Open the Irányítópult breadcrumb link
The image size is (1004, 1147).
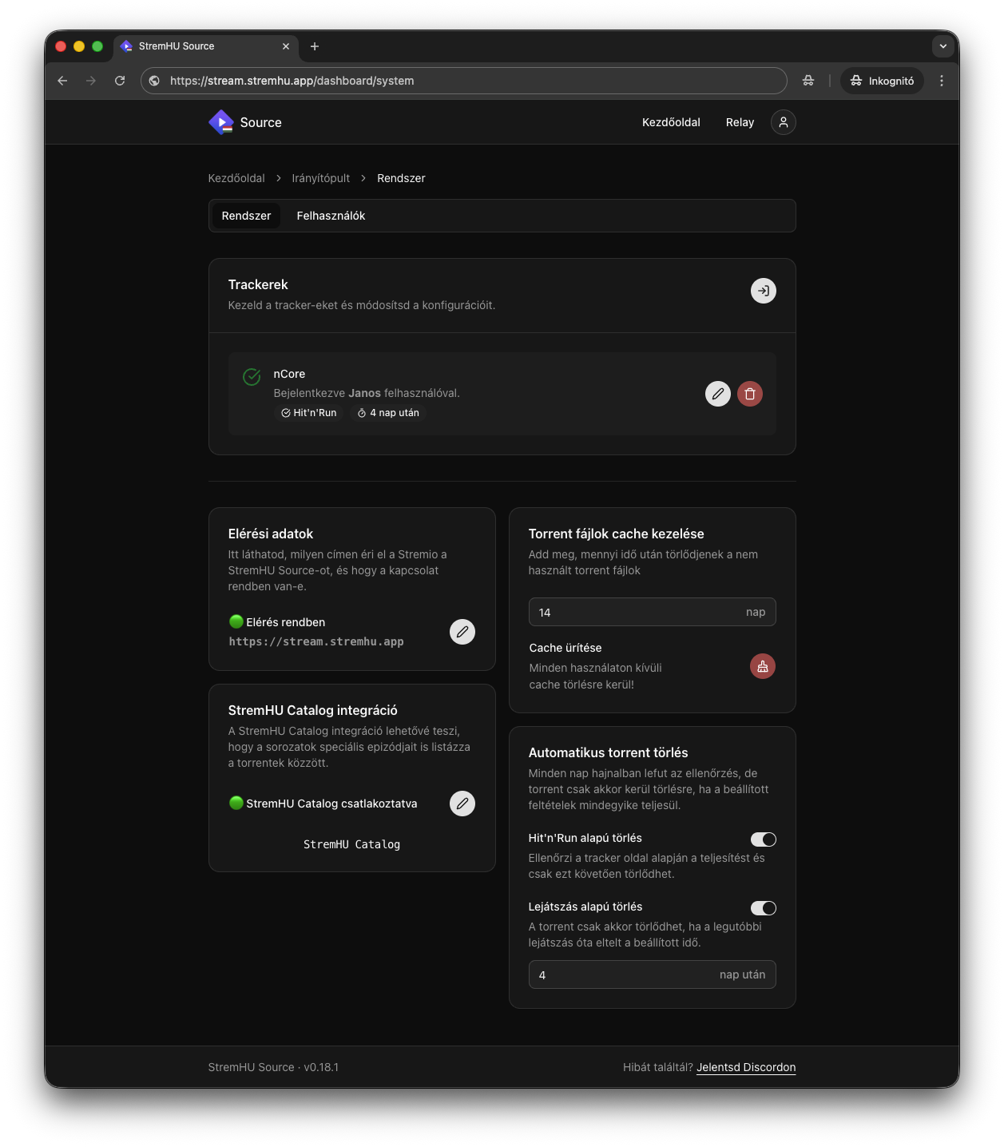(320, 178)
